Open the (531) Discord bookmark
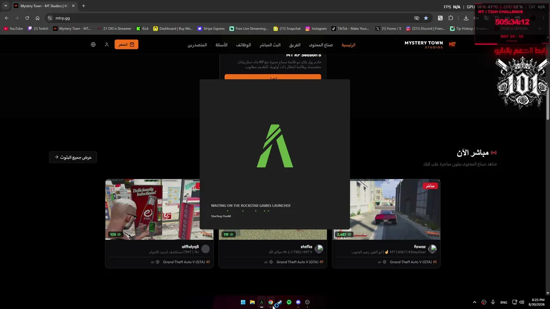This screenshot has height=309, width=550. (x=425, y=29)
